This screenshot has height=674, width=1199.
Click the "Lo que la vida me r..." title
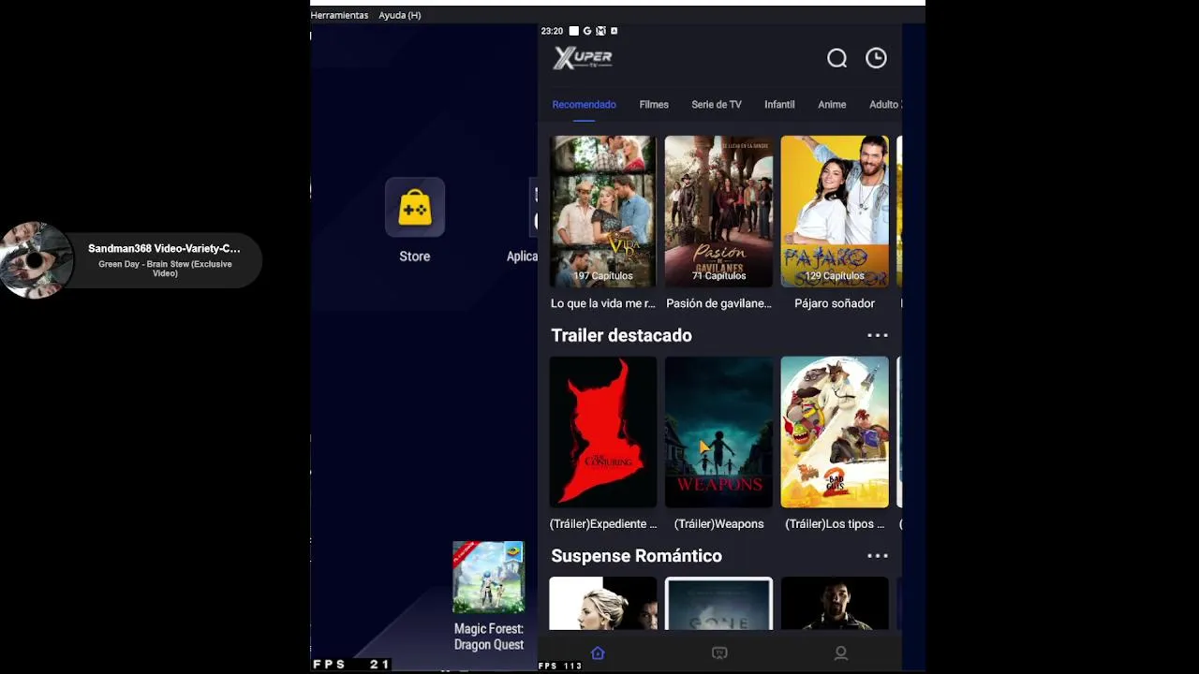click(603, 303)
